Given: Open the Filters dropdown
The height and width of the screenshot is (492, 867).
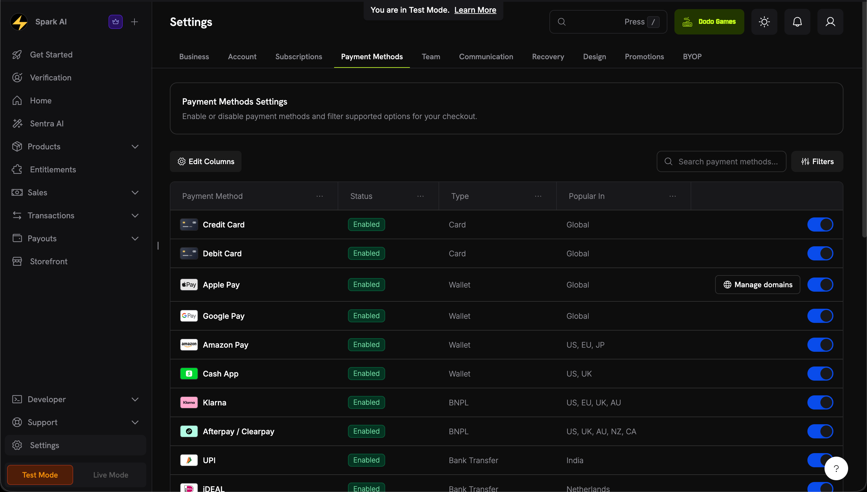Looking at the screenshot, I should click(817, 161).
